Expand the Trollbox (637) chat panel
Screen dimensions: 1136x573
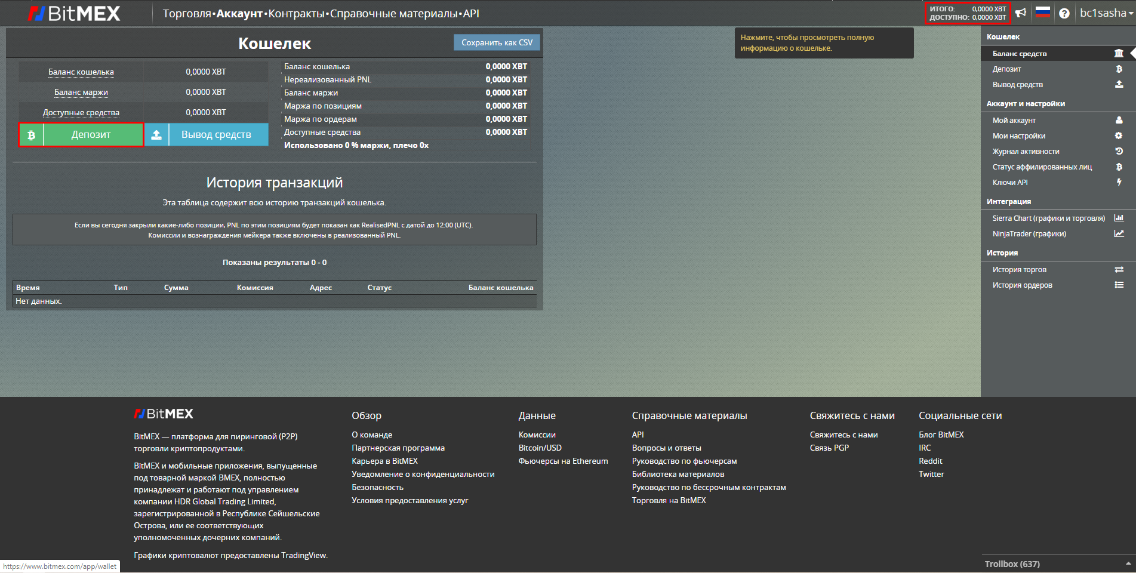tap(1058, 564)
